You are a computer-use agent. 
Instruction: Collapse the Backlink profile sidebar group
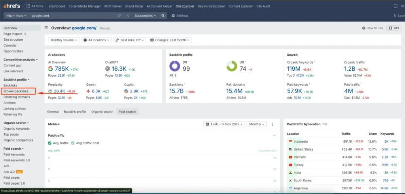click(x=17, y=80)
